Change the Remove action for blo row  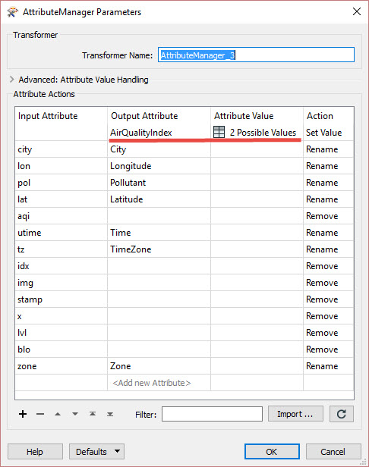click(x=329, y=349)
